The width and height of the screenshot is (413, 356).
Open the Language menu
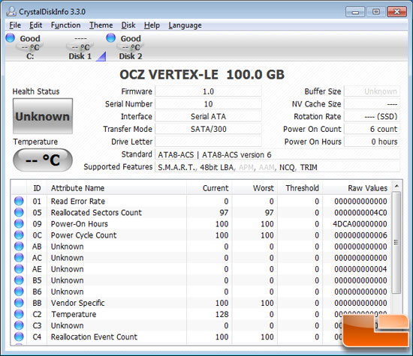[x=185, y=25]
